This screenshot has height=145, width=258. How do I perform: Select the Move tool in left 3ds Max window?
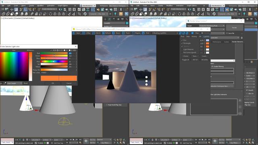[12, 10]
